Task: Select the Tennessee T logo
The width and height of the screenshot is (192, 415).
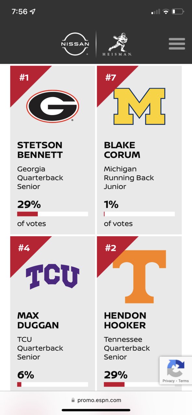Action: tap(139, 276)
